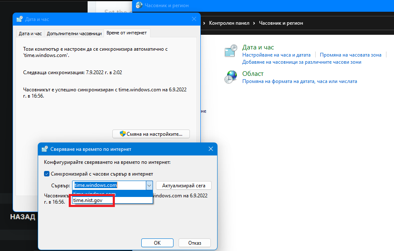Click the title bar icon of the Дата и час dialog
394x251 pixels.
20,19
